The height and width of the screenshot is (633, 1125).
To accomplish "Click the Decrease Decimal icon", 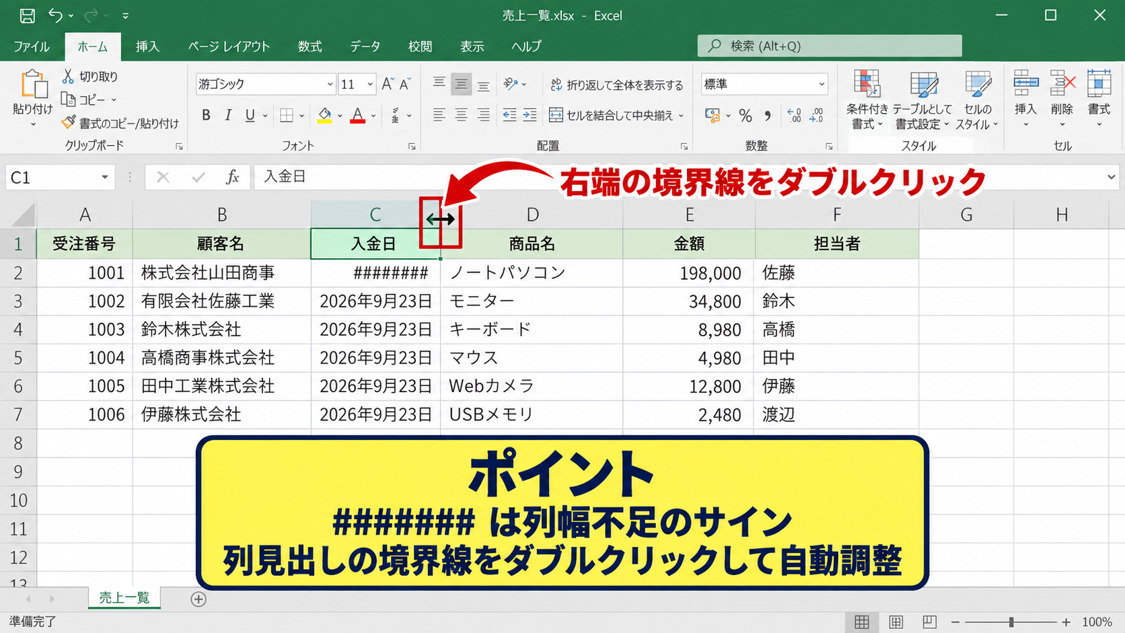I will click(816, 116).
